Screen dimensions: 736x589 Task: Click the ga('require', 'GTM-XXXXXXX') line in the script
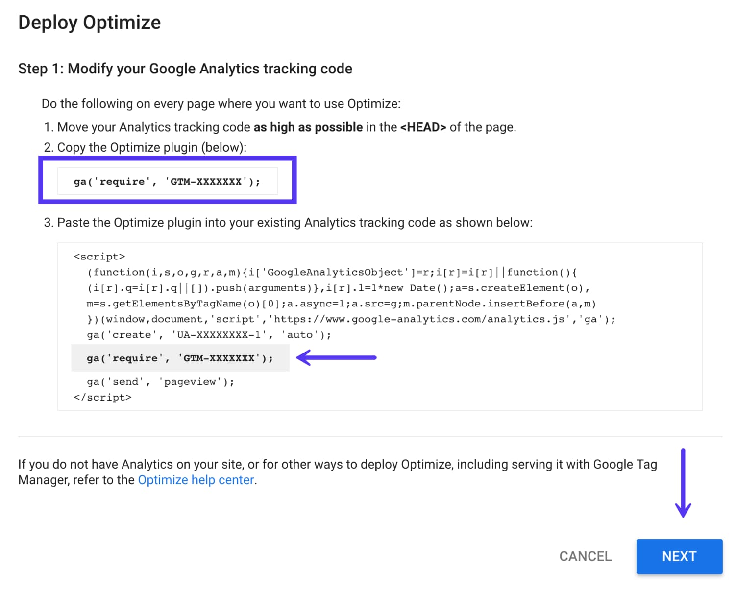180,358
